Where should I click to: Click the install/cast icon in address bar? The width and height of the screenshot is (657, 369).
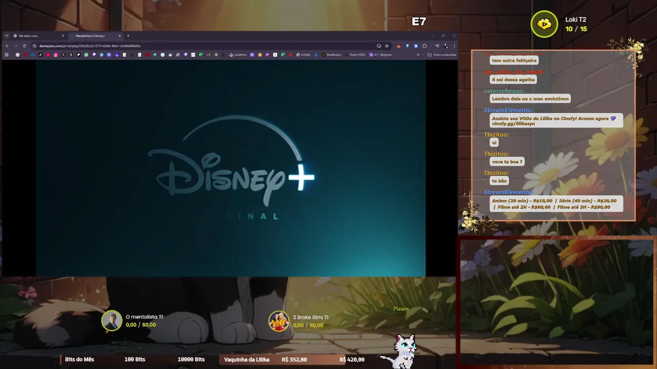click(x=379, y=46)
